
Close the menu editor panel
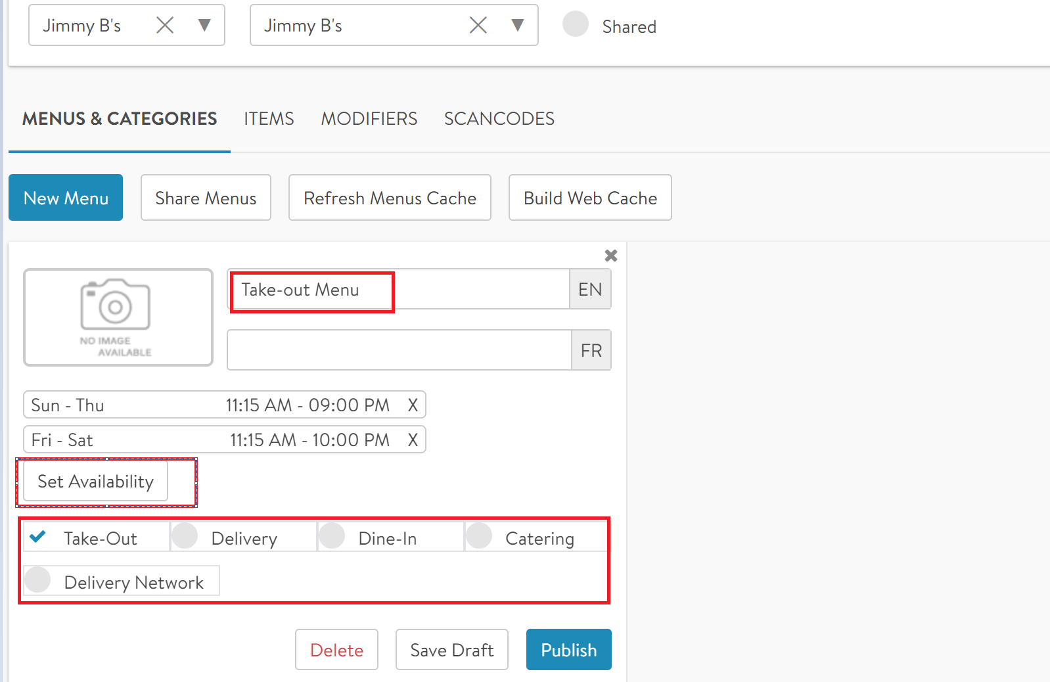(x=610, y=256)
